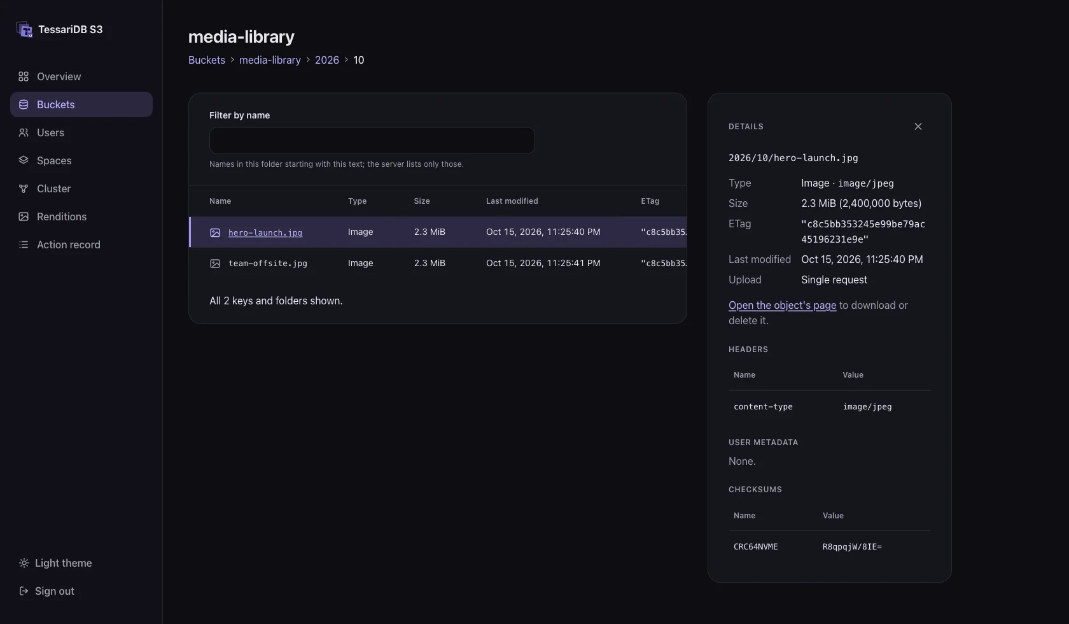Click the R8qpqjW/8IE= checksum value

852,547
